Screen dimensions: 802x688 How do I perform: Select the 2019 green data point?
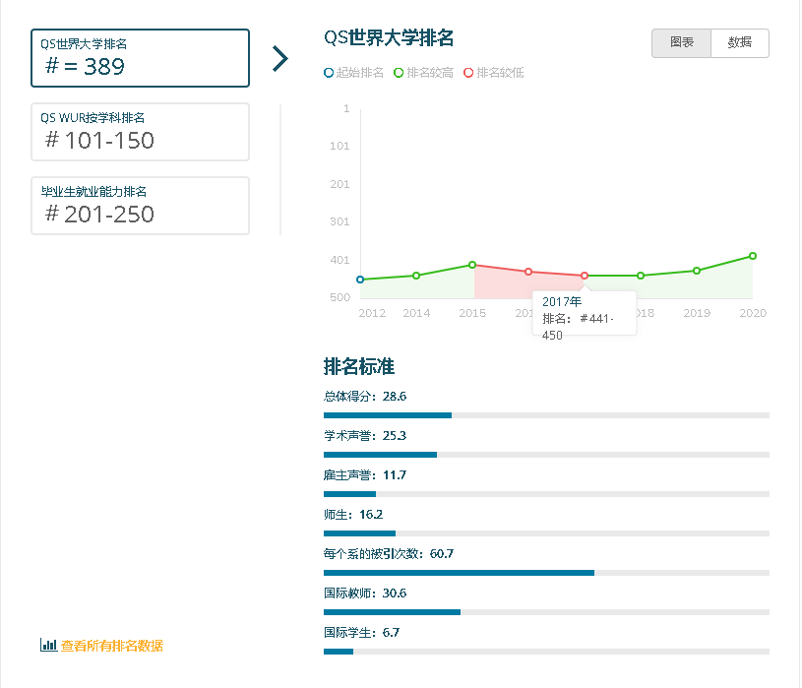(697, 269)
